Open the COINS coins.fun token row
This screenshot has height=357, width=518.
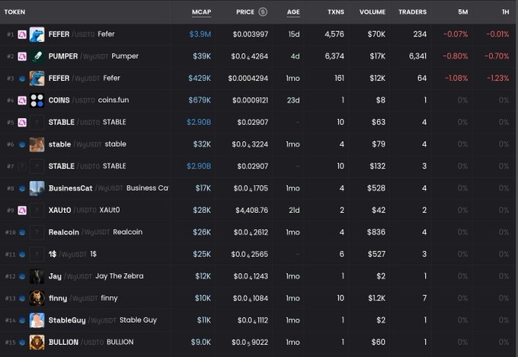point(259,100)
